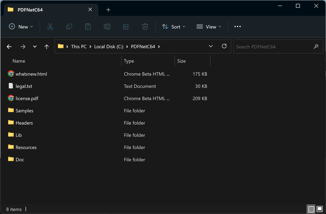326x214 pixels.
Task: Expand chevron after PDFNetC64 breadcrumb
Action: pyautogui.click(x=159, y=46)
